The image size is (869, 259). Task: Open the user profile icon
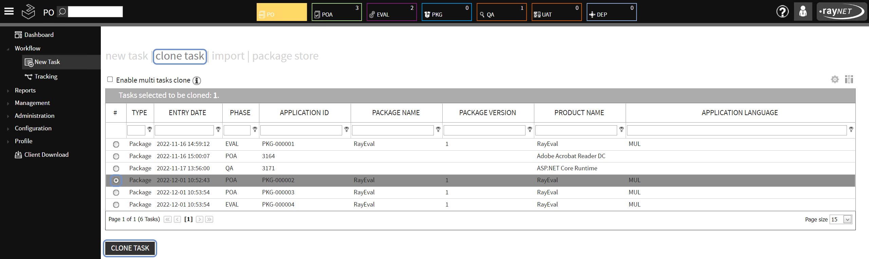(803, 12)
